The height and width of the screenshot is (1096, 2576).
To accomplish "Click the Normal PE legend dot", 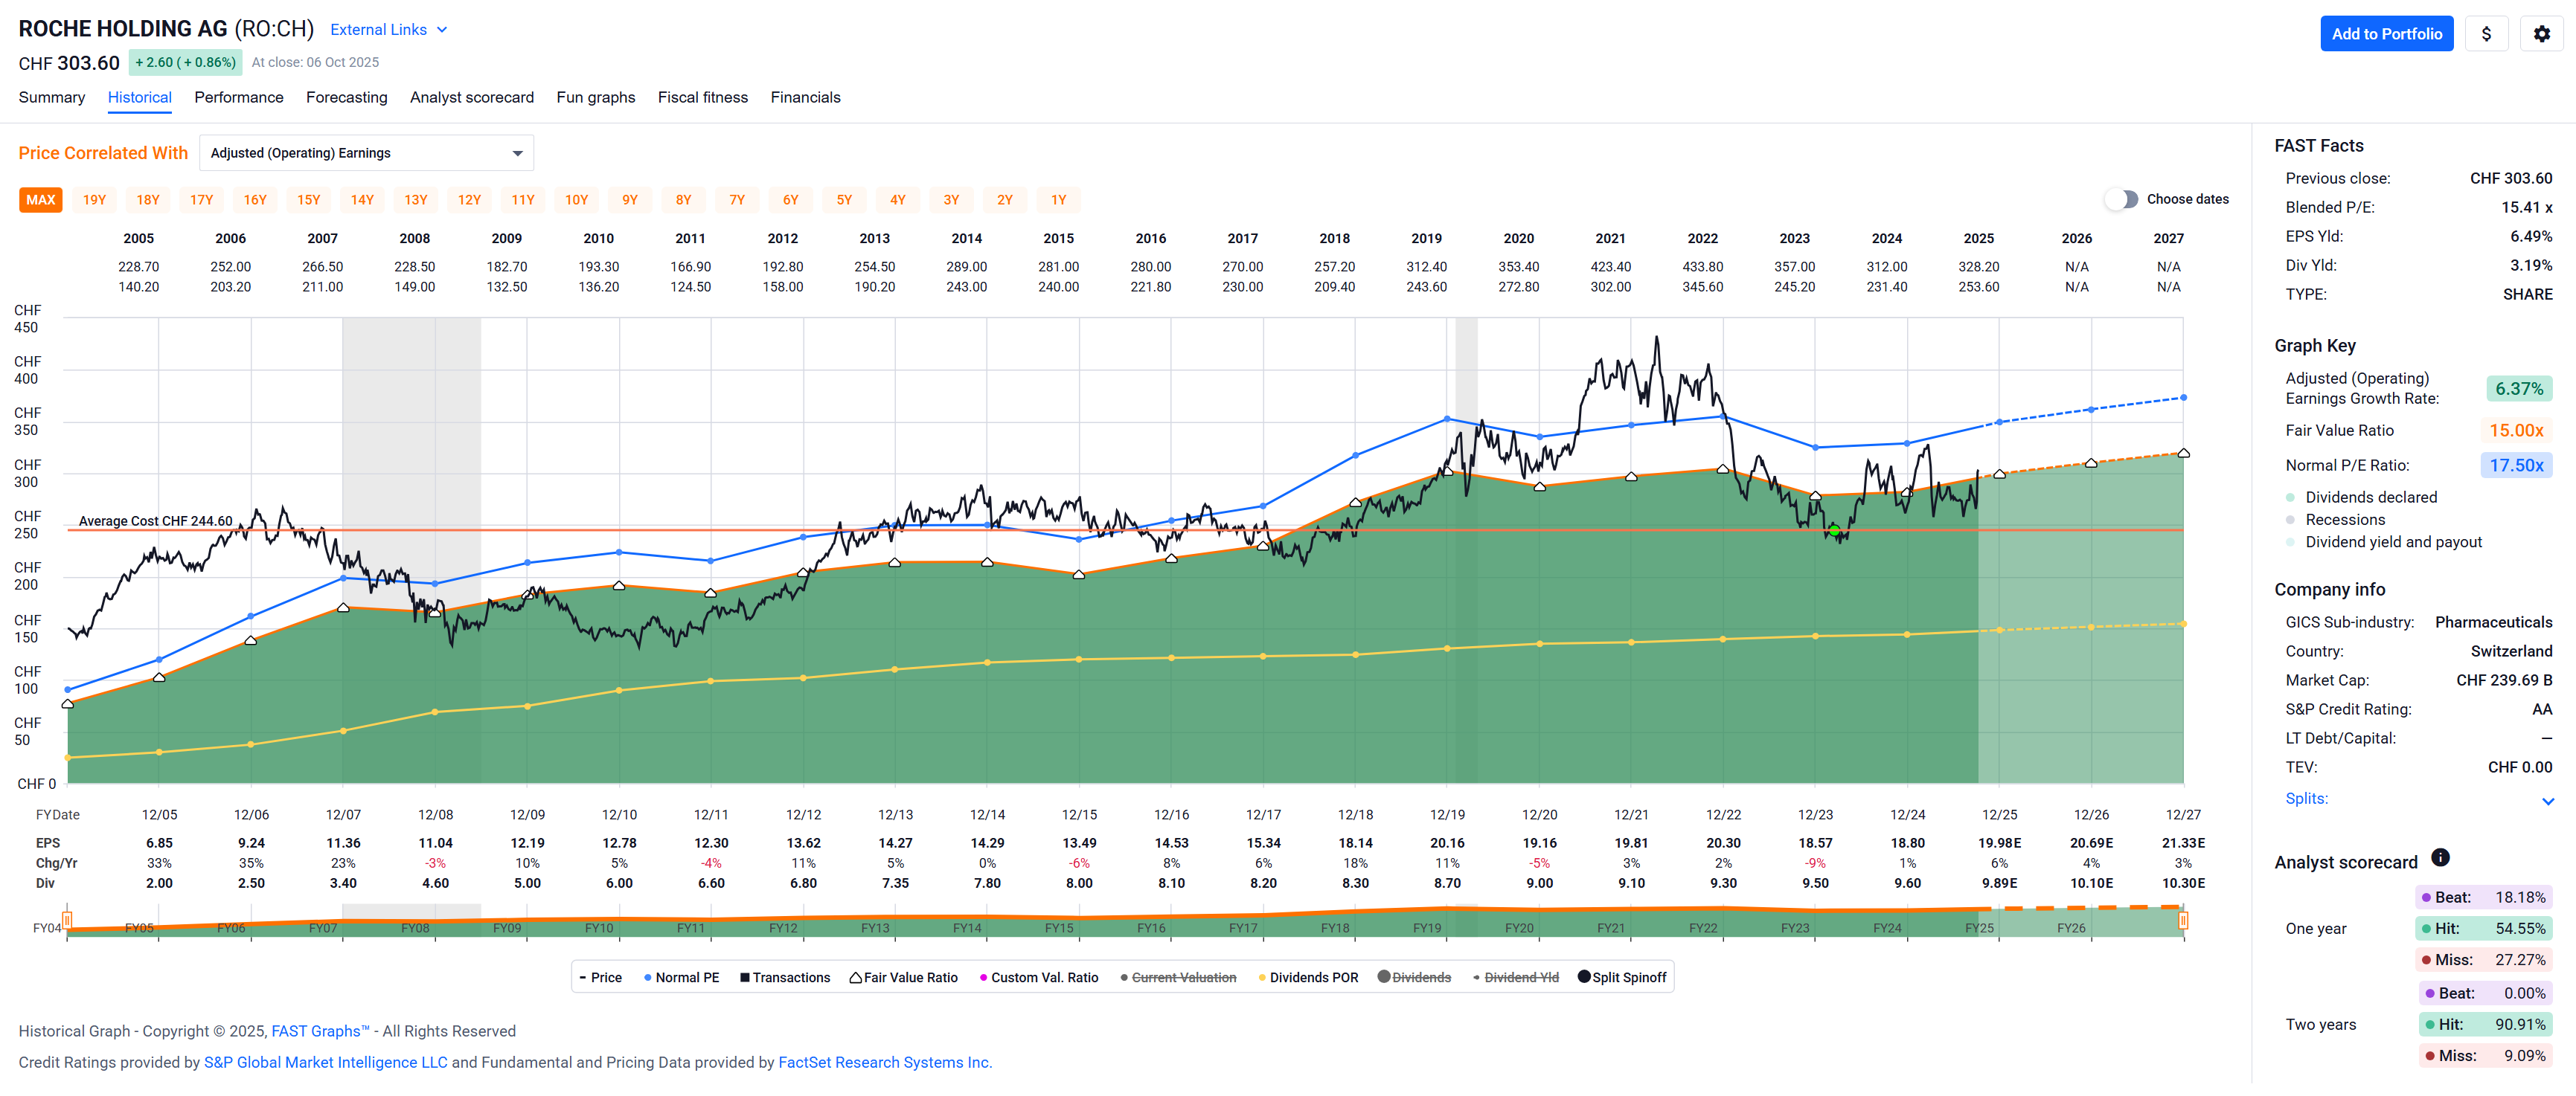I will [648, 977].
